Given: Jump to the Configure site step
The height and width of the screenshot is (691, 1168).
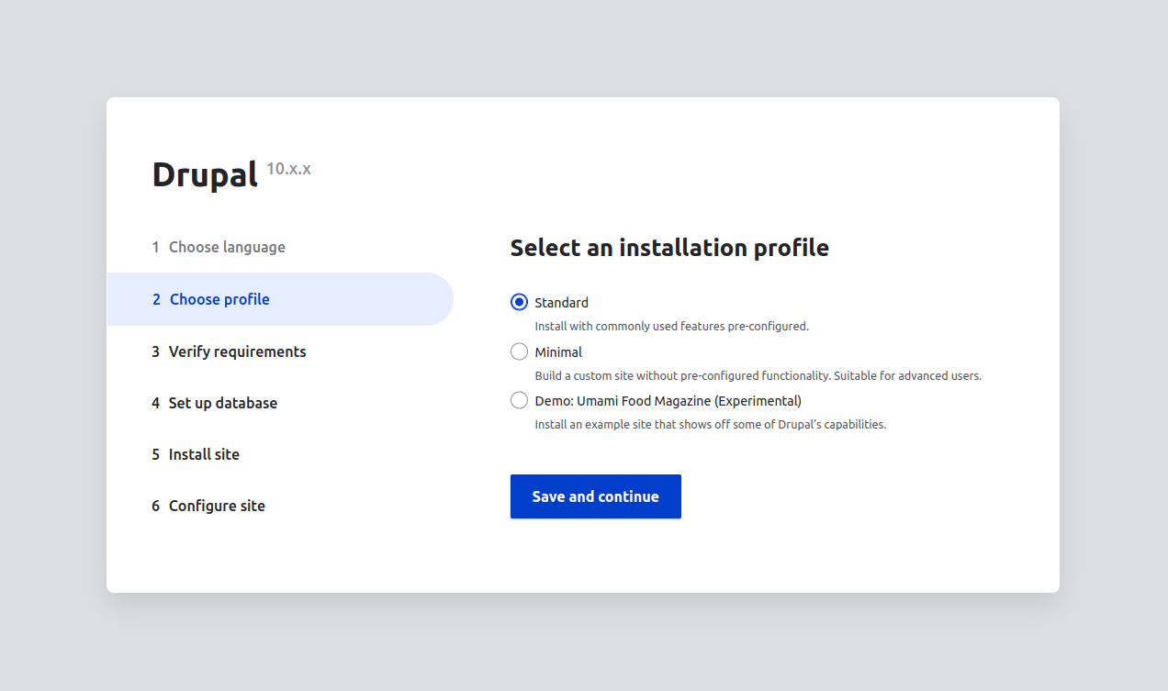Looking at the screenshot, I should coord(217,506).
